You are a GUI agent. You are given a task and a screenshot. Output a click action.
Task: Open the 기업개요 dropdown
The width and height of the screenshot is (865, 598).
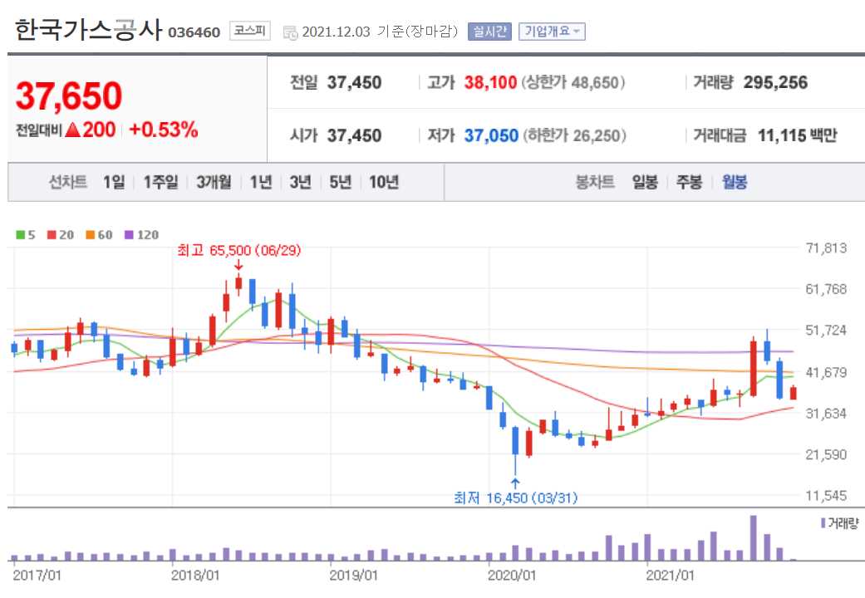coord(550,30)
